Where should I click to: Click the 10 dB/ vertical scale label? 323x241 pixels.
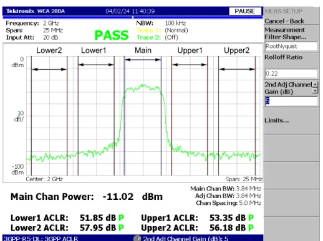coord(19,116)
